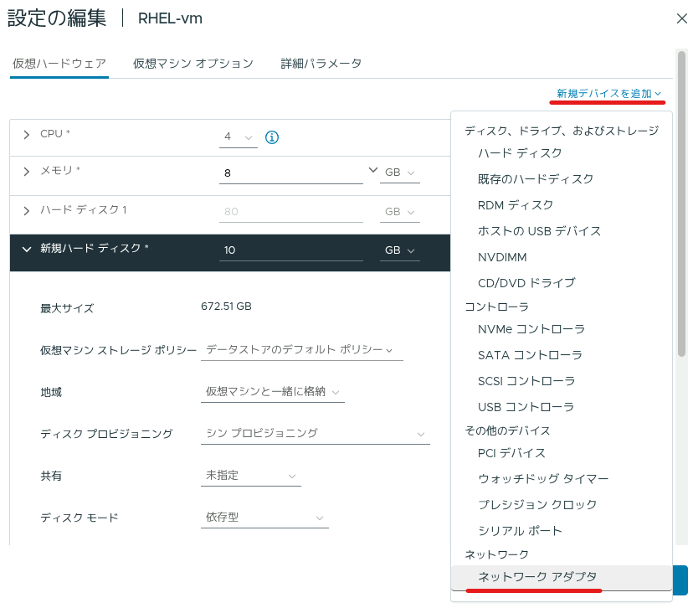
Task: Choose SCSI コントローラ from device list
Action: (526, 381)
